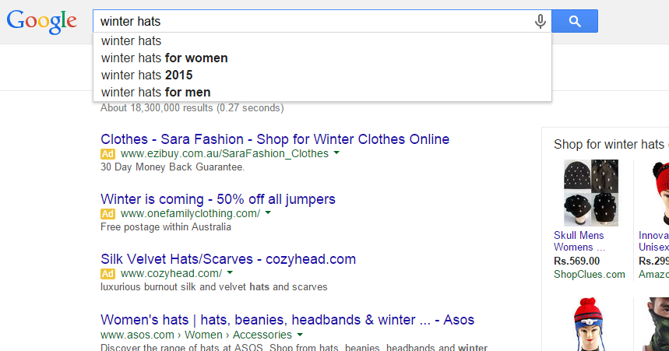Click the "luxurious burnout silk and velvet" description
669x351 pixels.
tap(213, 287)
